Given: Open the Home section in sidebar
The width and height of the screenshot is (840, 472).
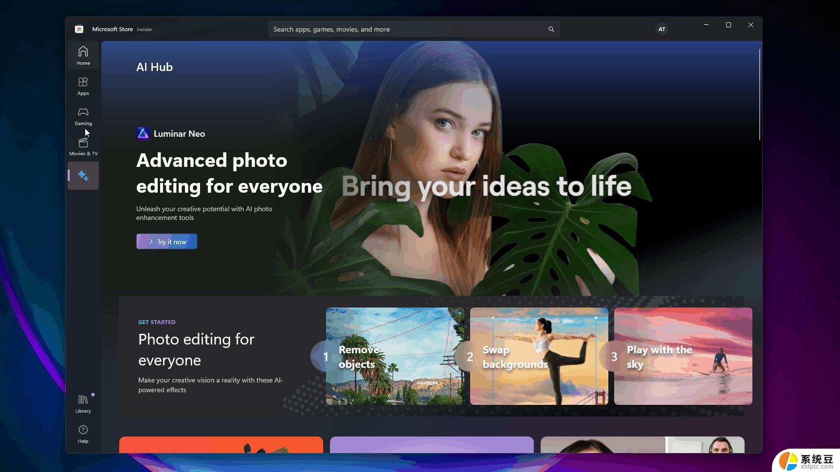Looking at the screenshot, I should [x=83, y=55].
